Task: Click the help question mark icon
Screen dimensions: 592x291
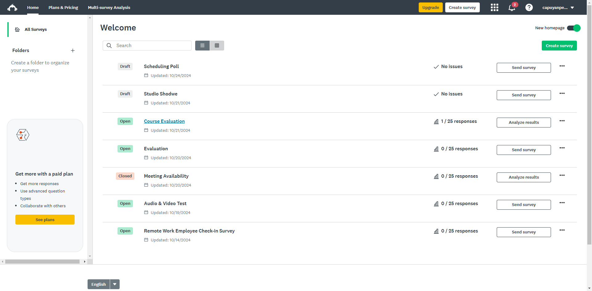Action: point(529,7)
